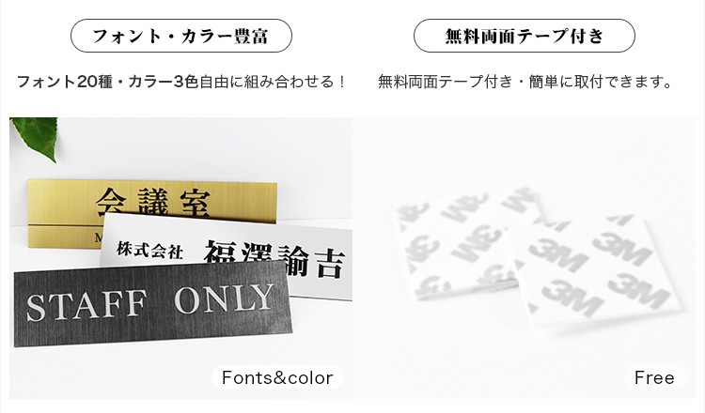Click the dark STAFF ONLY nameplate
705x413 pixels.
pyautogui.click(x=152, y=305)
